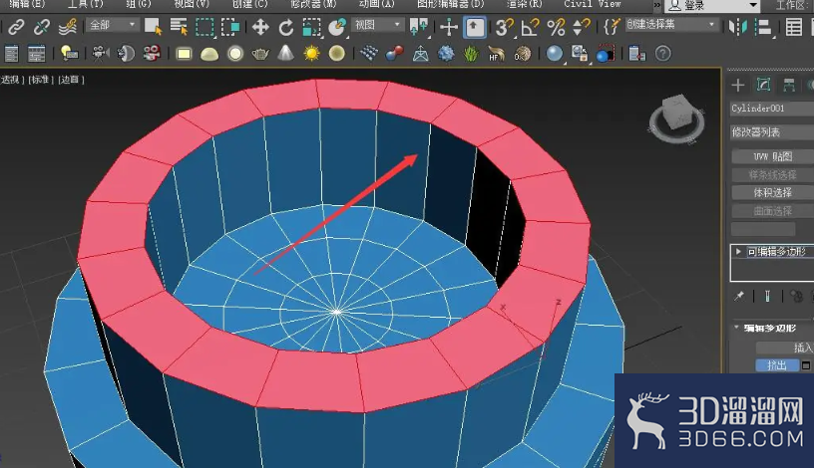This screenshot has height=468, width=814.
Task: Click the camera on tripod icon
Action: pos(100,53)
